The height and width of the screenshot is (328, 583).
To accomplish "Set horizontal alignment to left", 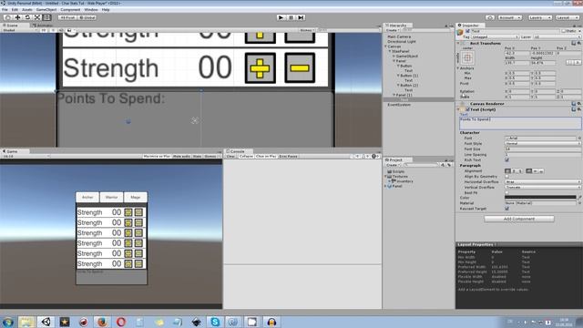I will click(x=507, y=171).
